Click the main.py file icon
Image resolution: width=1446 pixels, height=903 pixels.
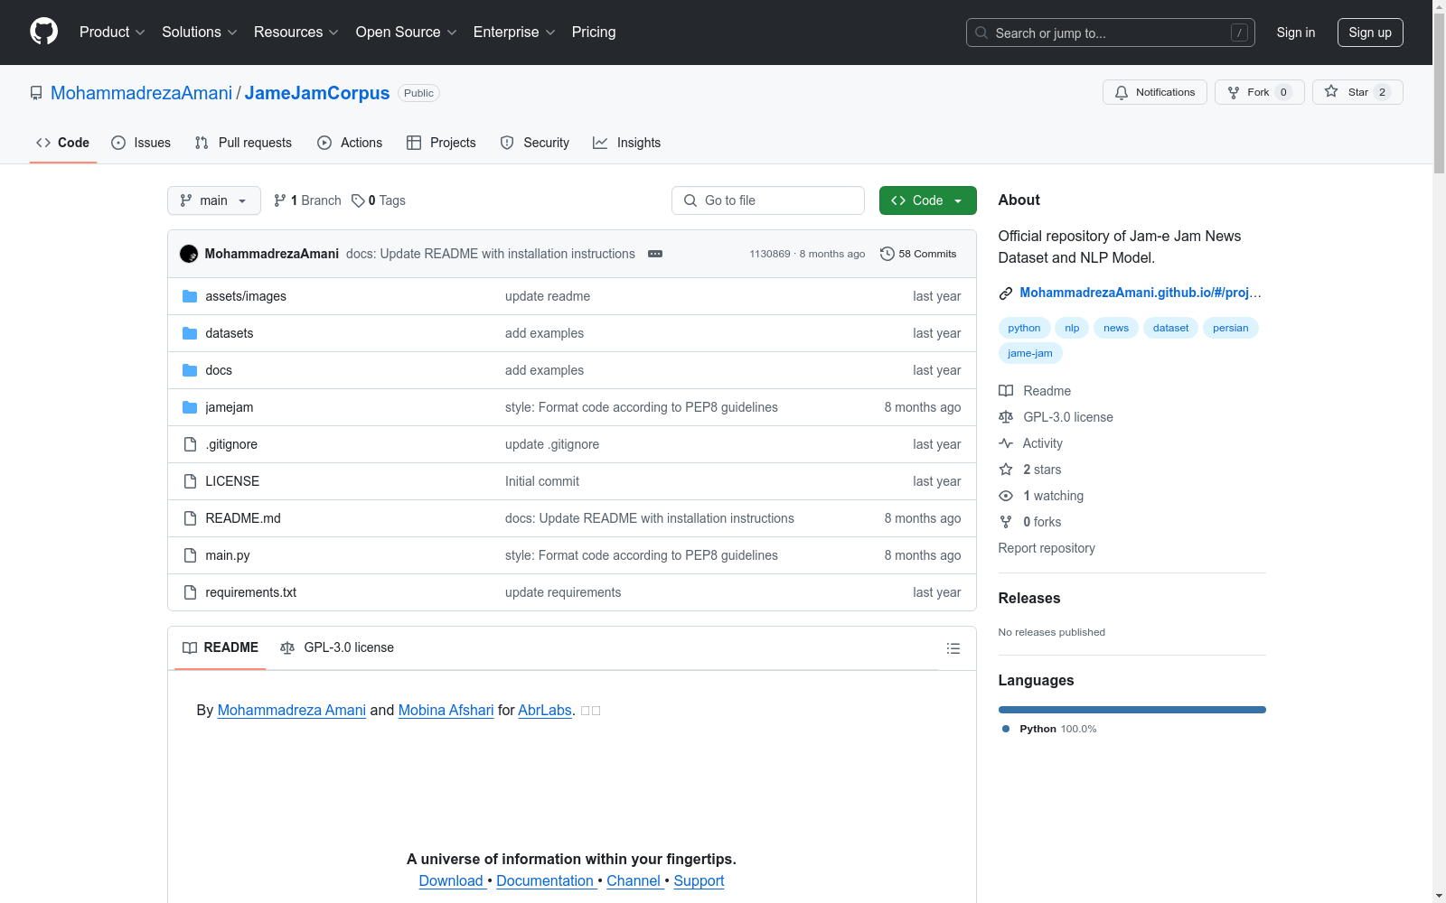(x=190, y=555)
